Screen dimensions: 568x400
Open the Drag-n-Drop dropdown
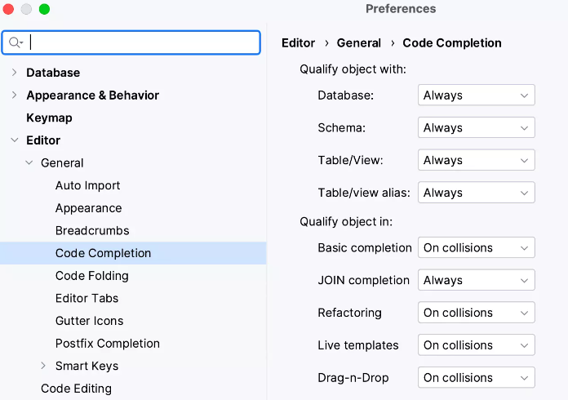[476, 378]
